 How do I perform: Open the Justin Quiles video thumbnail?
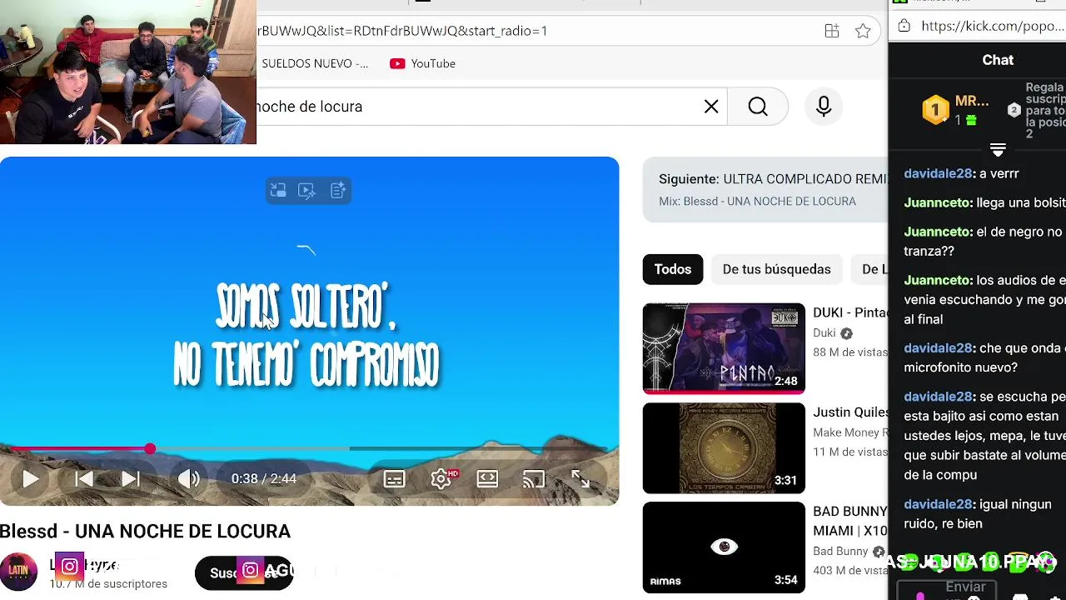point(724,448)
